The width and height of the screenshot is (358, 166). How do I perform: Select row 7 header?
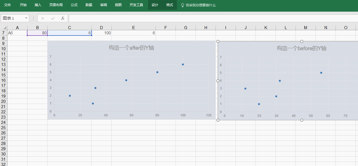pos(4,33)
